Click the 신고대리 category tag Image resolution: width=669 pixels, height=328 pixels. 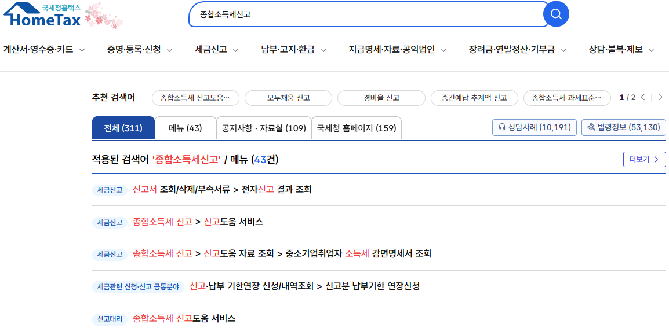pos(110,319)
